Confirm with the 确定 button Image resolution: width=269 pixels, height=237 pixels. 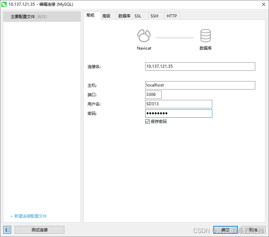[x=225, y=230]
